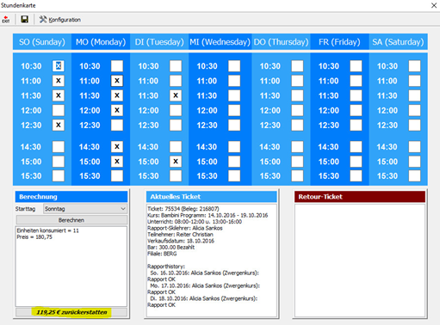Click the 'Mo. 17.10.2016' rapport entry
Image resolution: width=440 pixels, height=325 pixels.
[205, 285]
